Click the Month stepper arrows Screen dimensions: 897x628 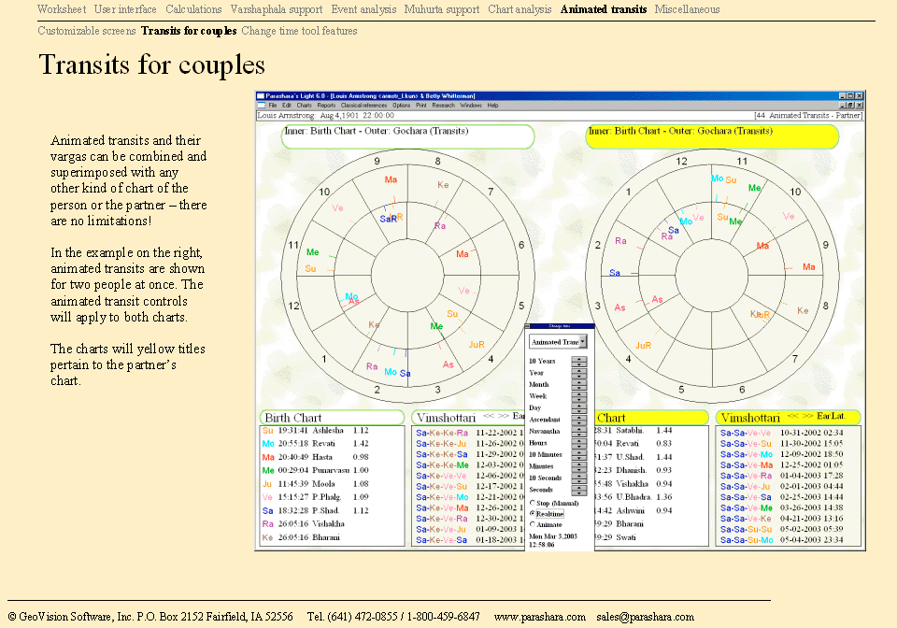[x=579, y=384]
